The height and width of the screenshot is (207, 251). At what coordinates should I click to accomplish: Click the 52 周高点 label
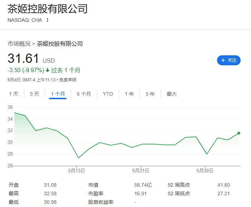pyautogui.click(x=179, y=185)
